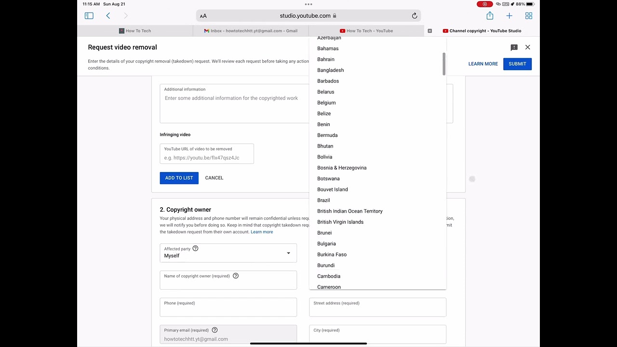The width and height of the screenshot is (617, 347).
Task: Tap the screen recording indicator
Action: (485, 4)
